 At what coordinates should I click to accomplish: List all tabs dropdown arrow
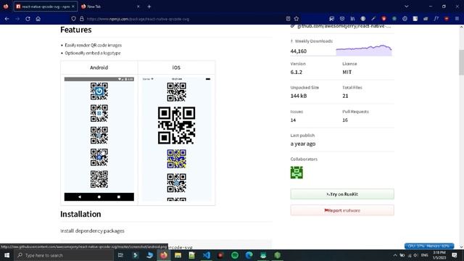click(407, 7)
